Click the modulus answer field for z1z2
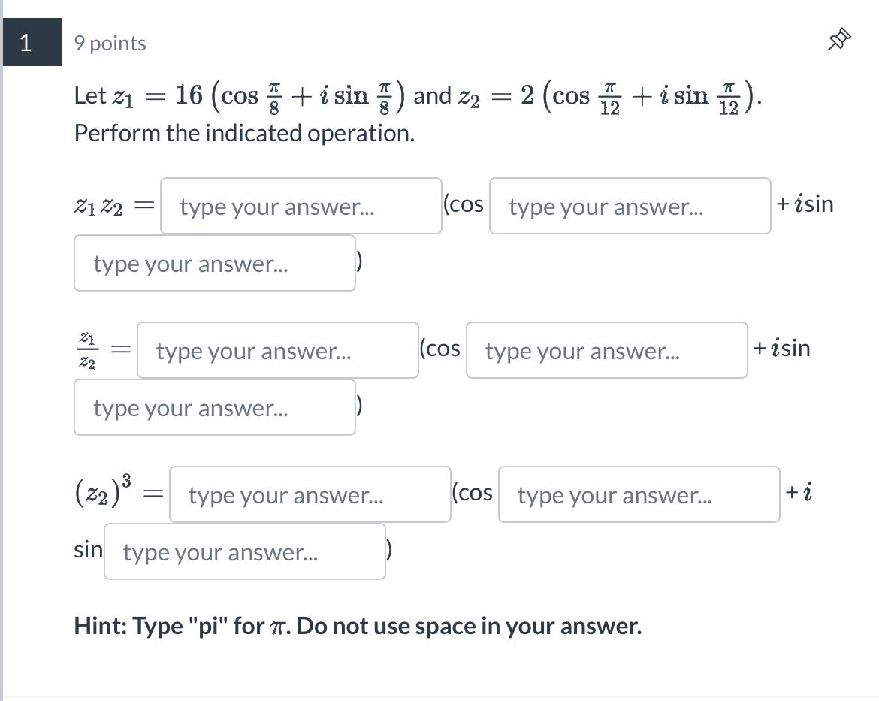 point(301,205)
